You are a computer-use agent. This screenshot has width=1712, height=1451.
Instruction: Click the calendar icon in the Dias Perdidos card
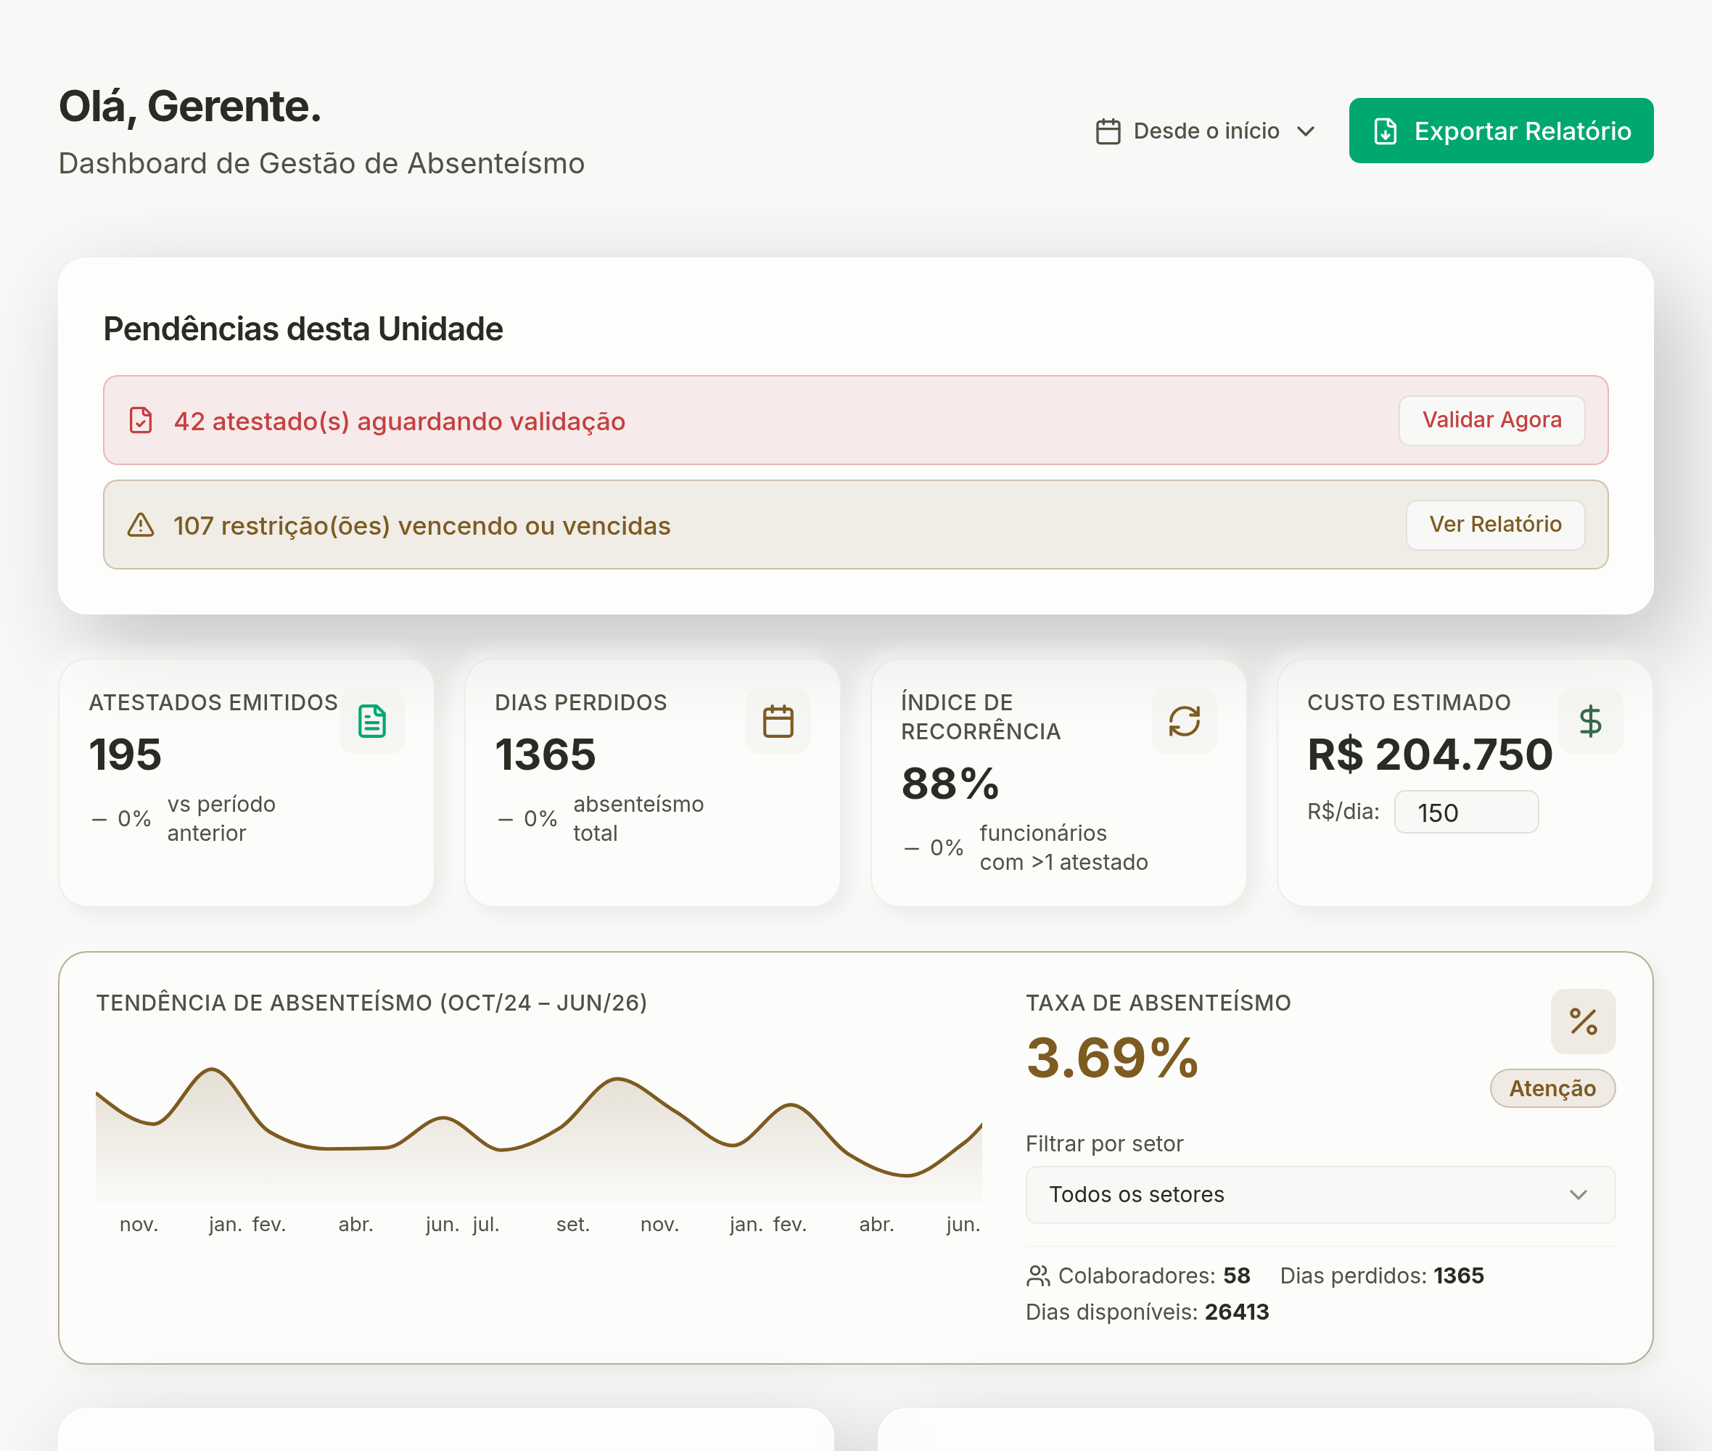[x=778, y=721]
